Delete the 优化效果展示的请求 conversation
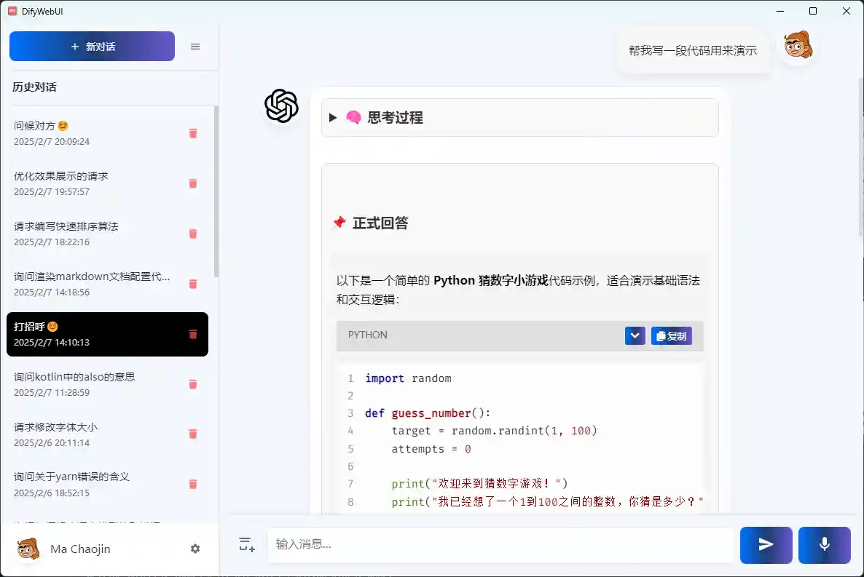This screenshot has width=864, height=577. click(193, 183)
